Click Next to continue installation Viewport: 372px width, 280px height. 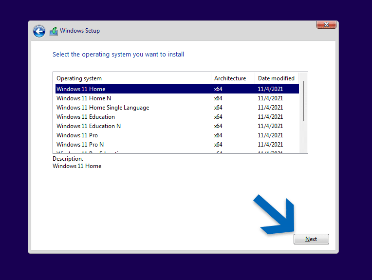point(311,239)
